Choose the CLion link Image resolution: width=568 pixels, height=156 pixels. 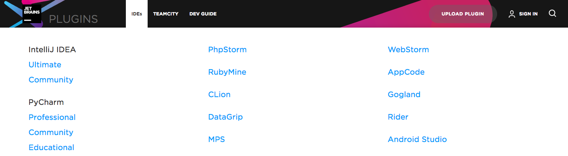219,95
